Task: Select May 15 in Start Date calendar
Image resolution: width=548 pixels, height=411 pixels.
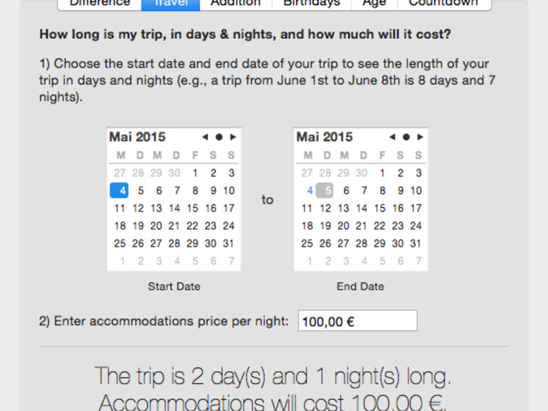Action: click(193, 208)
